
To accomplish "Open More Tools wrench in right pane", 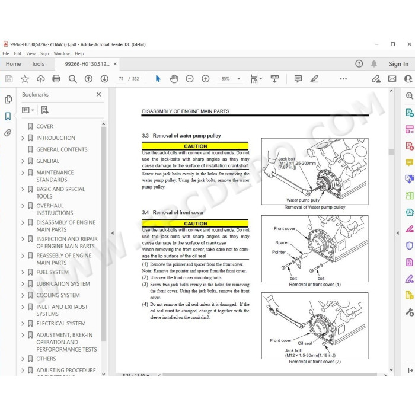I will click(409, 312).
